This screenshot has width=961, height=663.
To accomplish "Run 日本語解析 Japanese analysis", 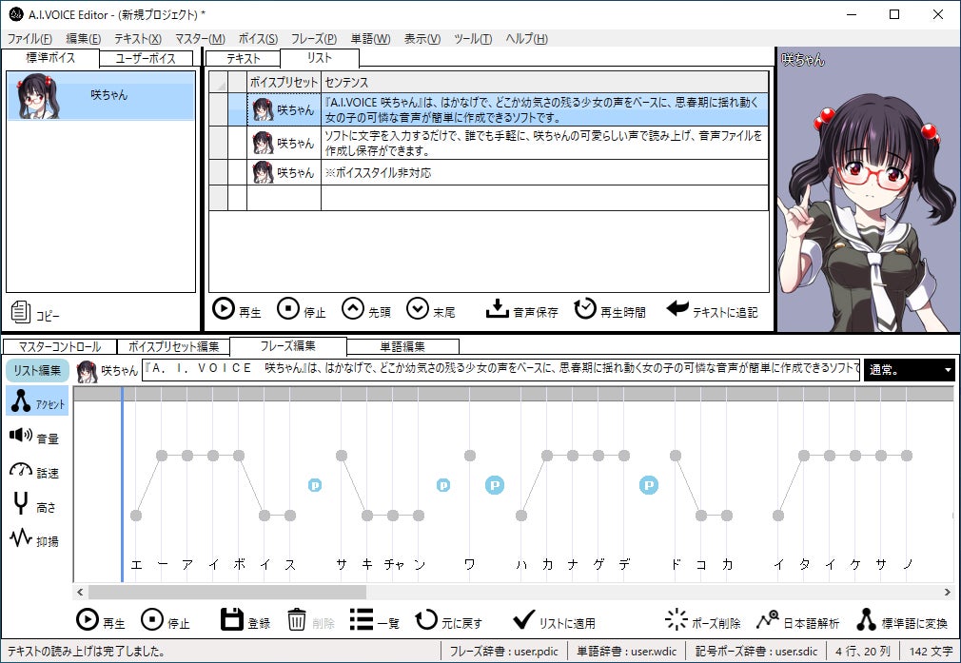I will (x=797, y=620).
